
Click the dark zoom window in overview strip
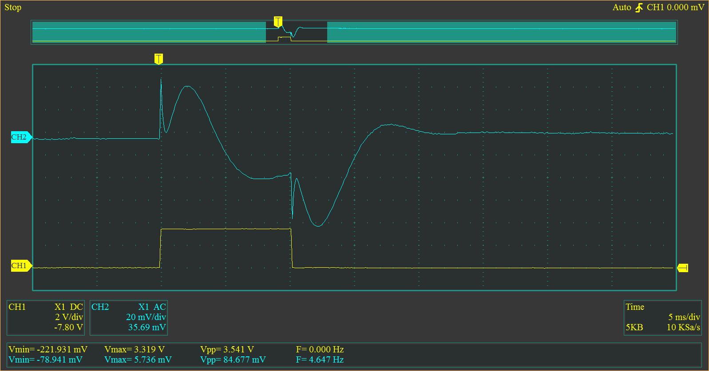click(297, 32)
